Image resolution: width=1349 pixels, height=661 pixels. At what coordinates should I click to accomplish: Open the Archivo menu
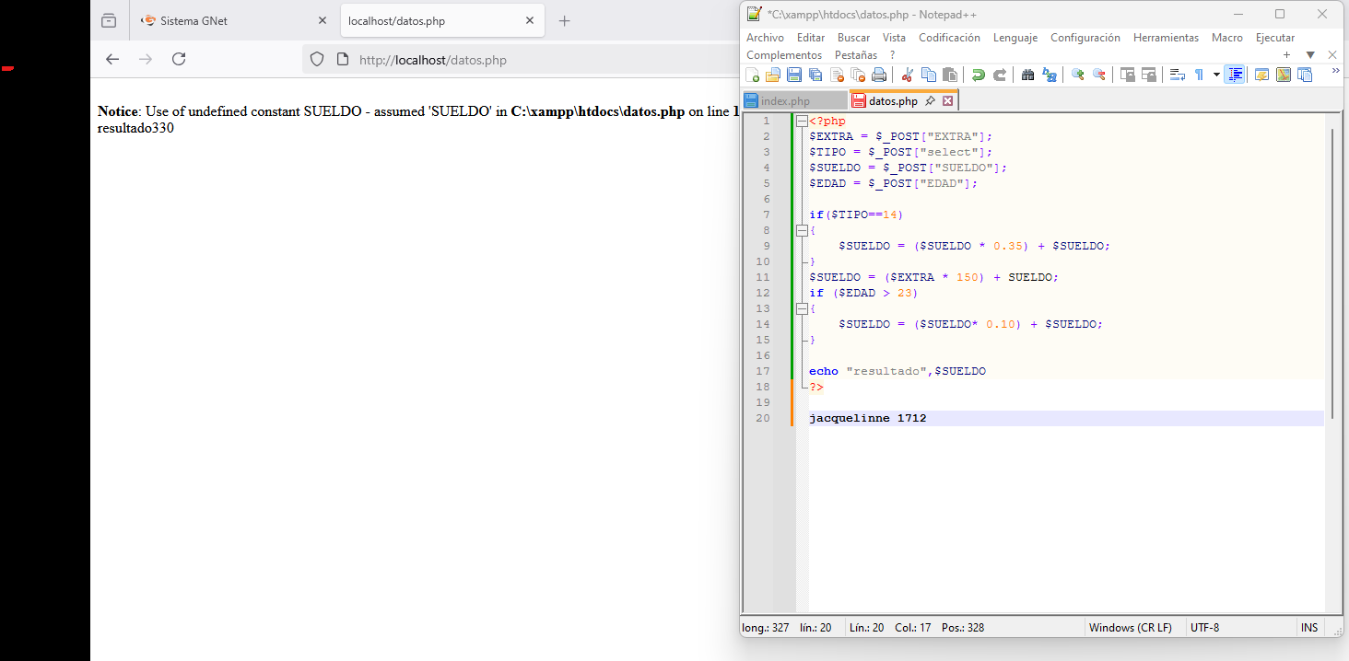point(765,38)
